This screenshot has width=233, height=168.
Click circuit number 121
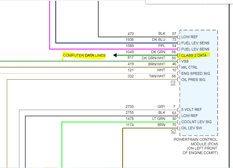pyautogui.click(x=131, y=70)
